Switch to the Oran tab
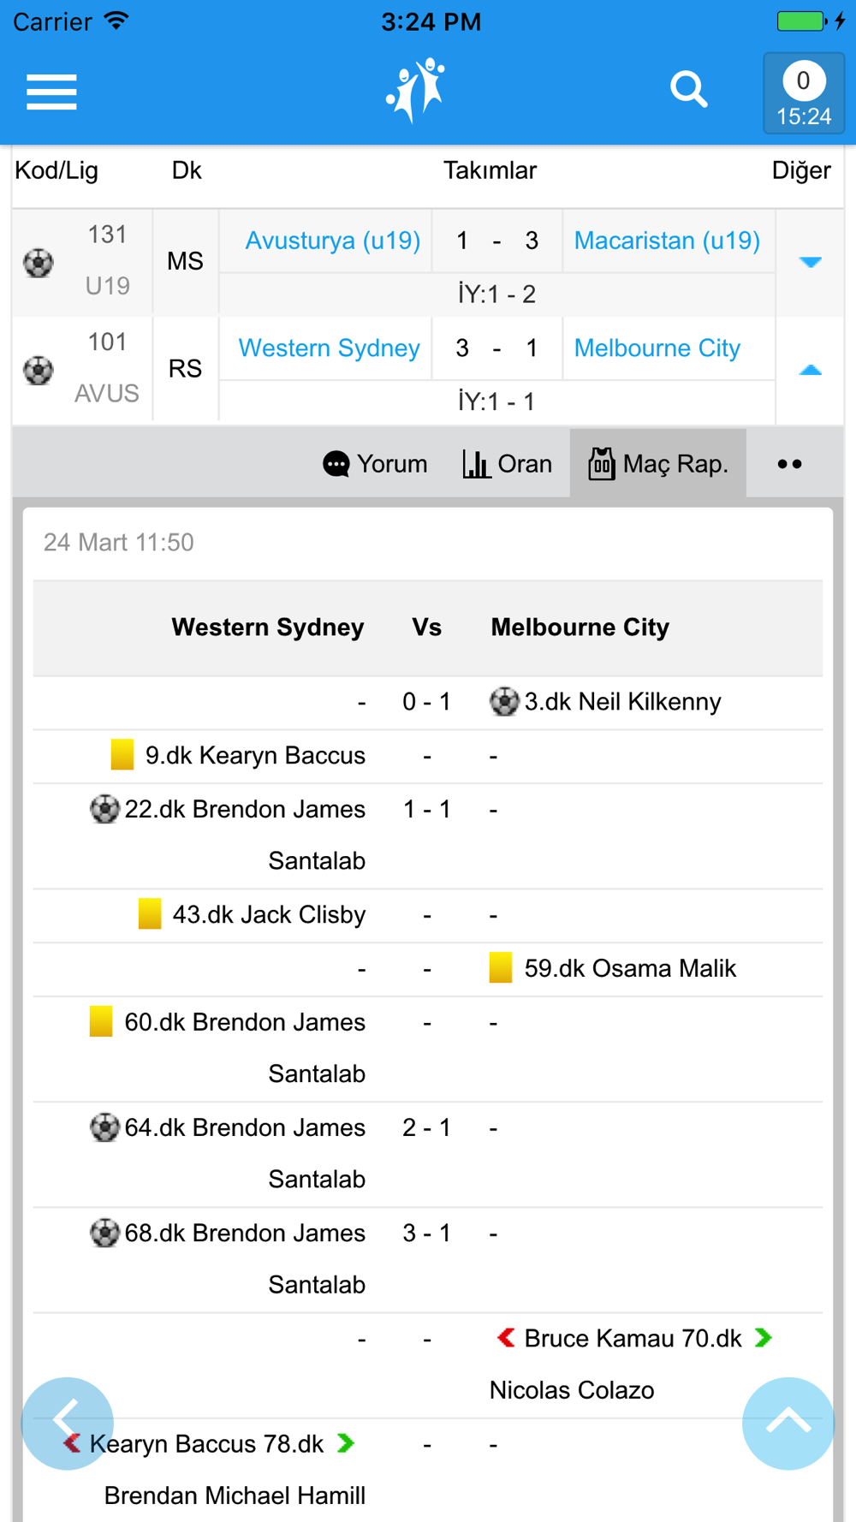This screenshot has height=1522, width=856. point(507,464)
